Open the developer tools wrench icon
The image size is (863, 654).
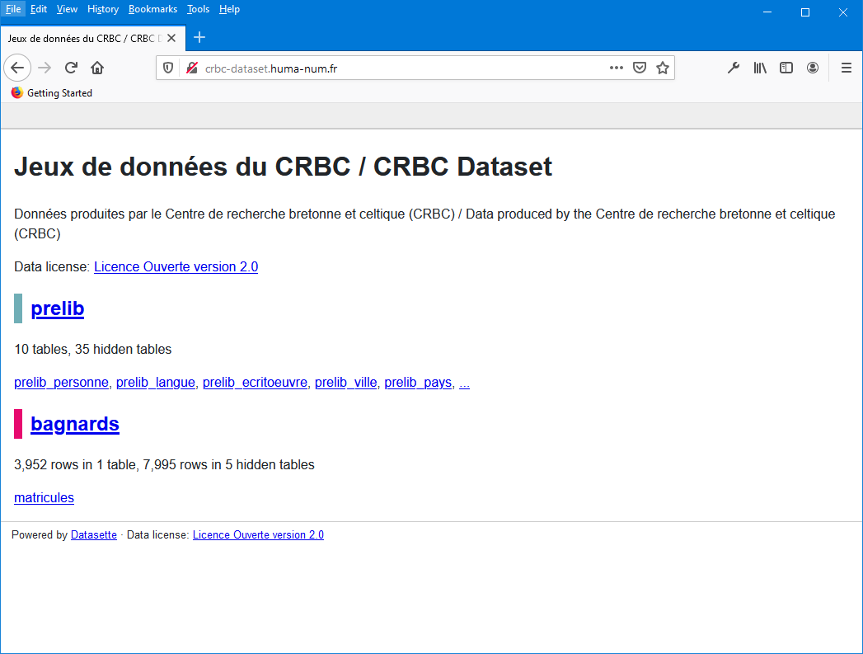point(733,68)
